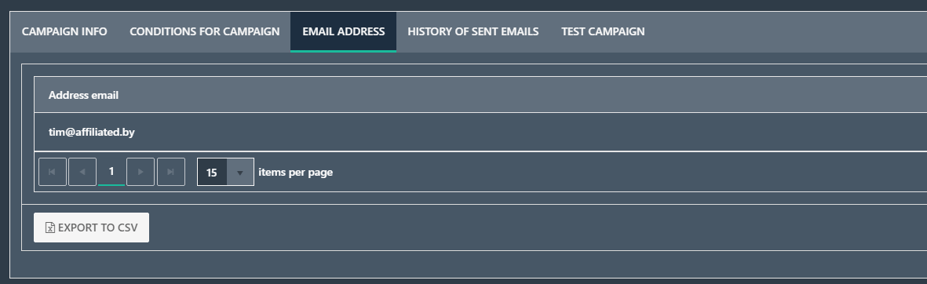Viewport: 927px width, 284px height.
Task: Click the current page number 1 field
Action: pyautogui.click(x=111, y=171)
